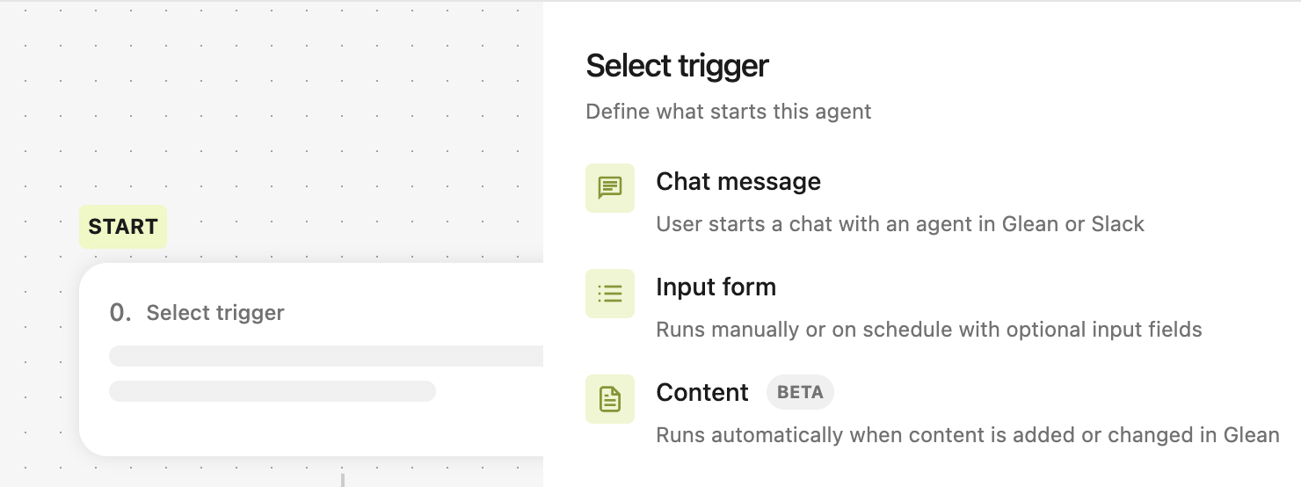Click the "Select trigger" text in node card
This screenshot has width=1301, height=487.
point(215,313)
